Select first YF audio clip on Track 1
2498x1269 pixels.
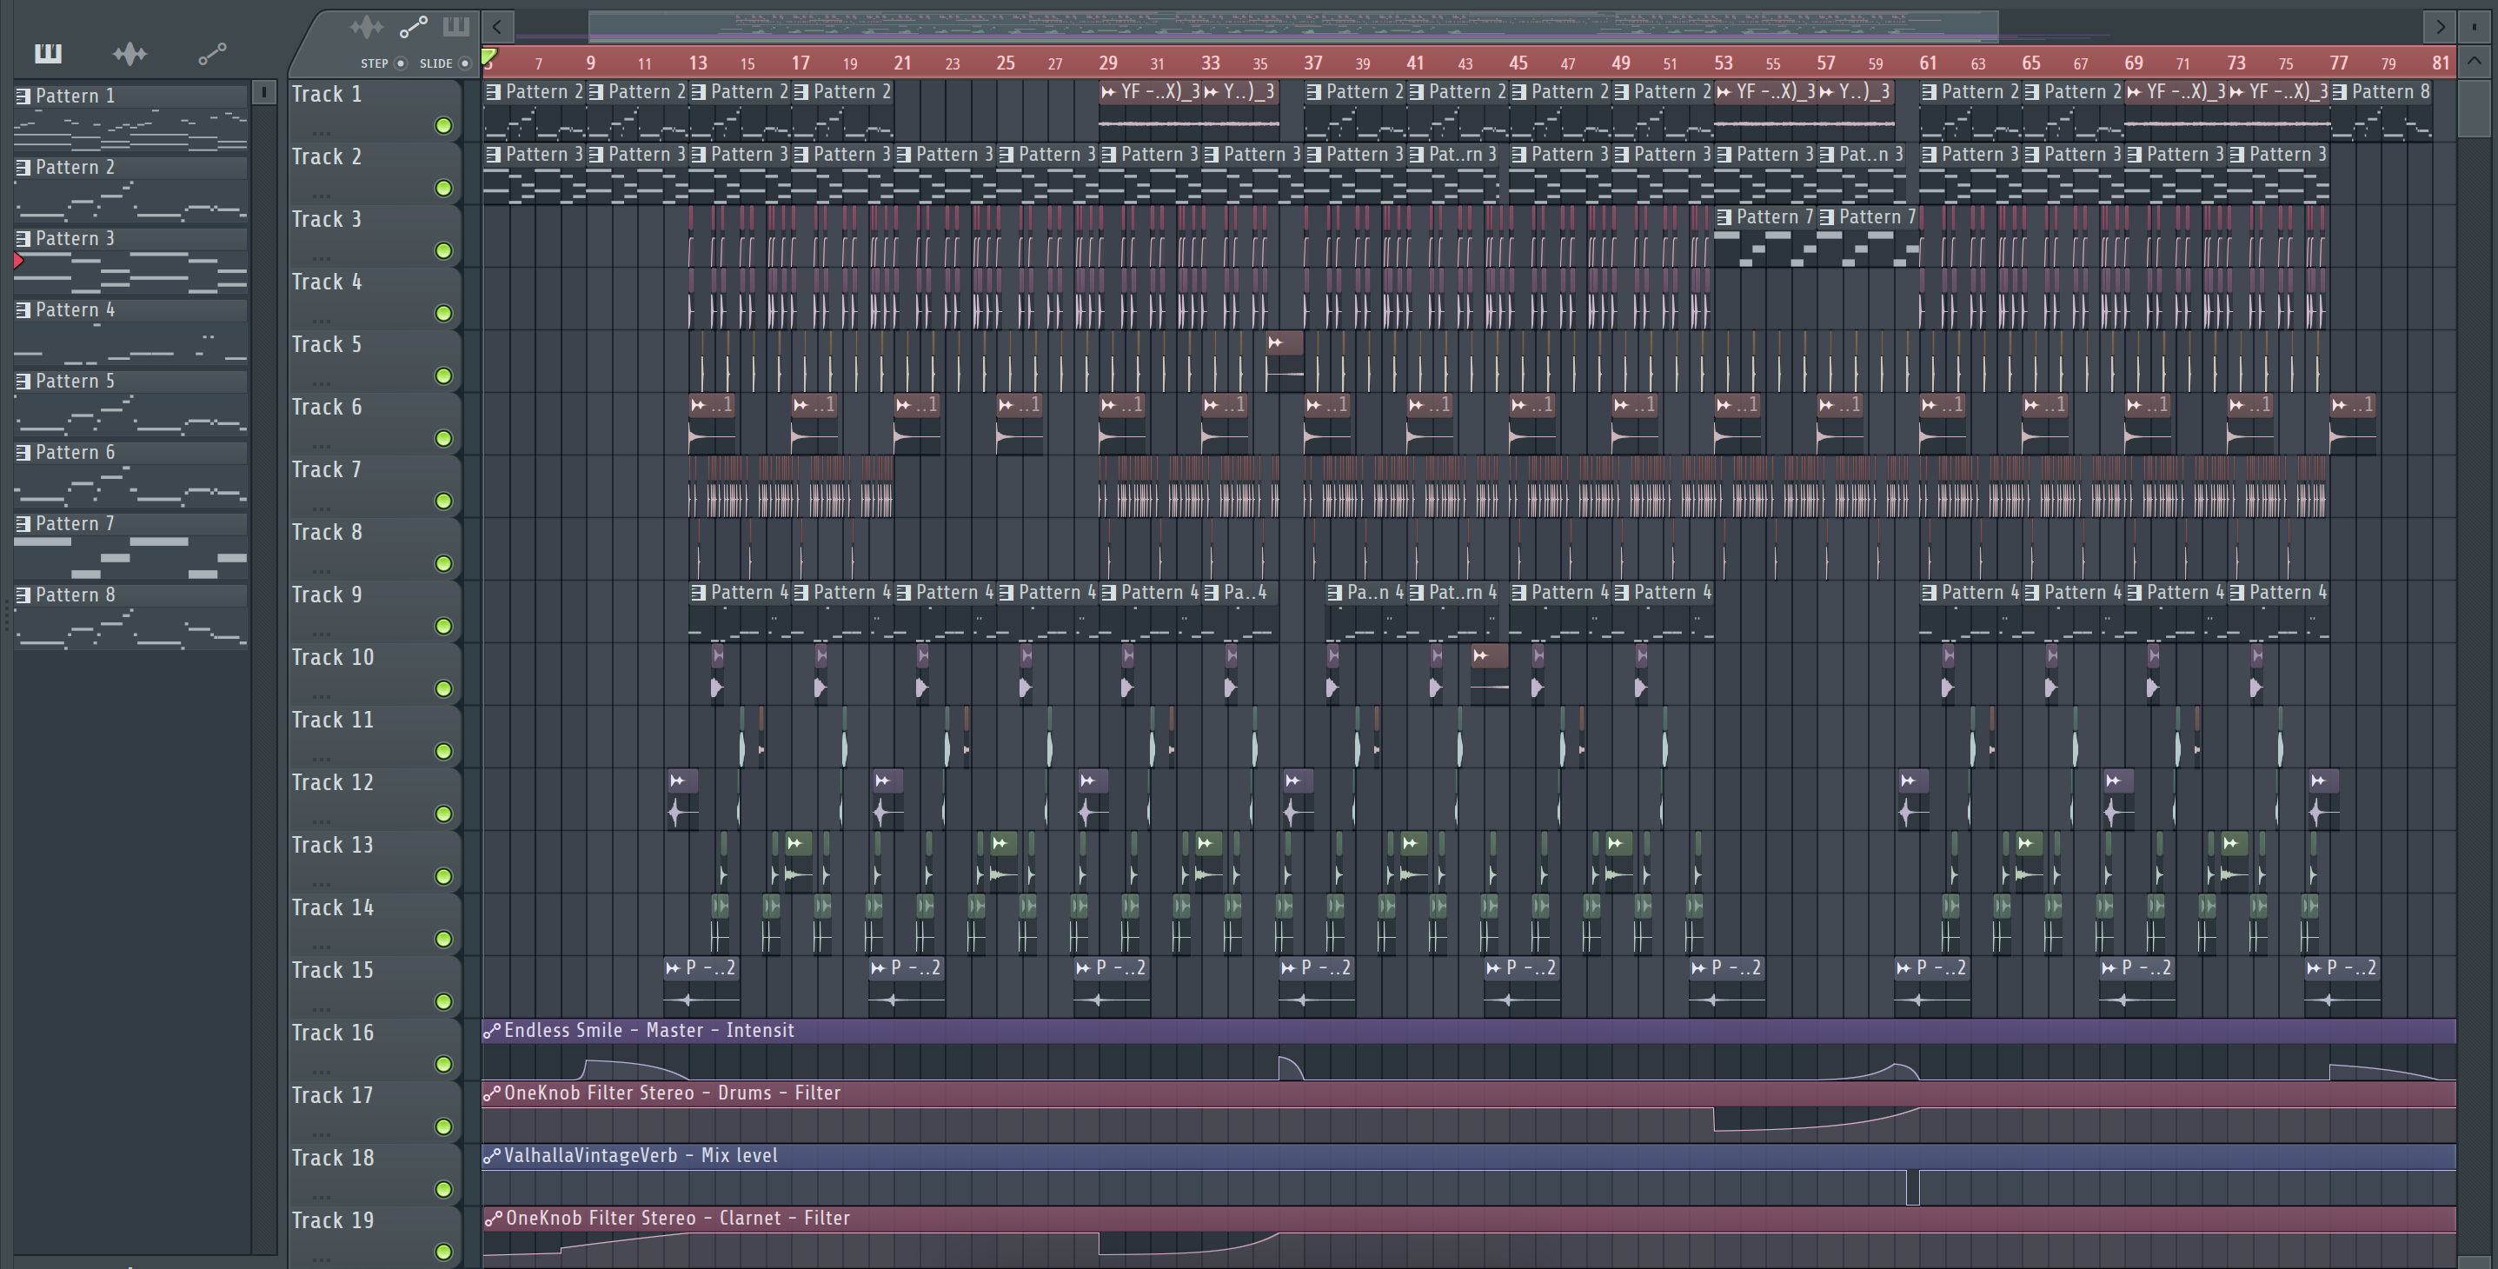[x=1149, y=111]
